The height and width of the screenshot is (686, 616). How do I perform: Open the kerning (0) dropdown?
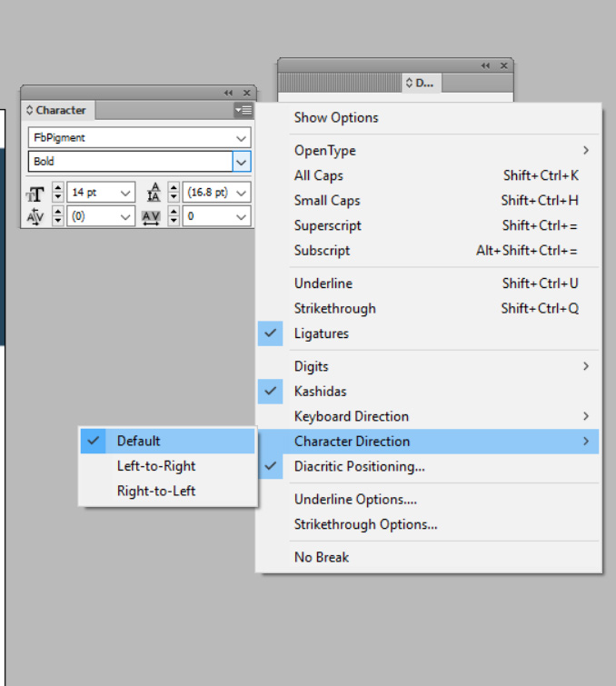pos(125,217)
